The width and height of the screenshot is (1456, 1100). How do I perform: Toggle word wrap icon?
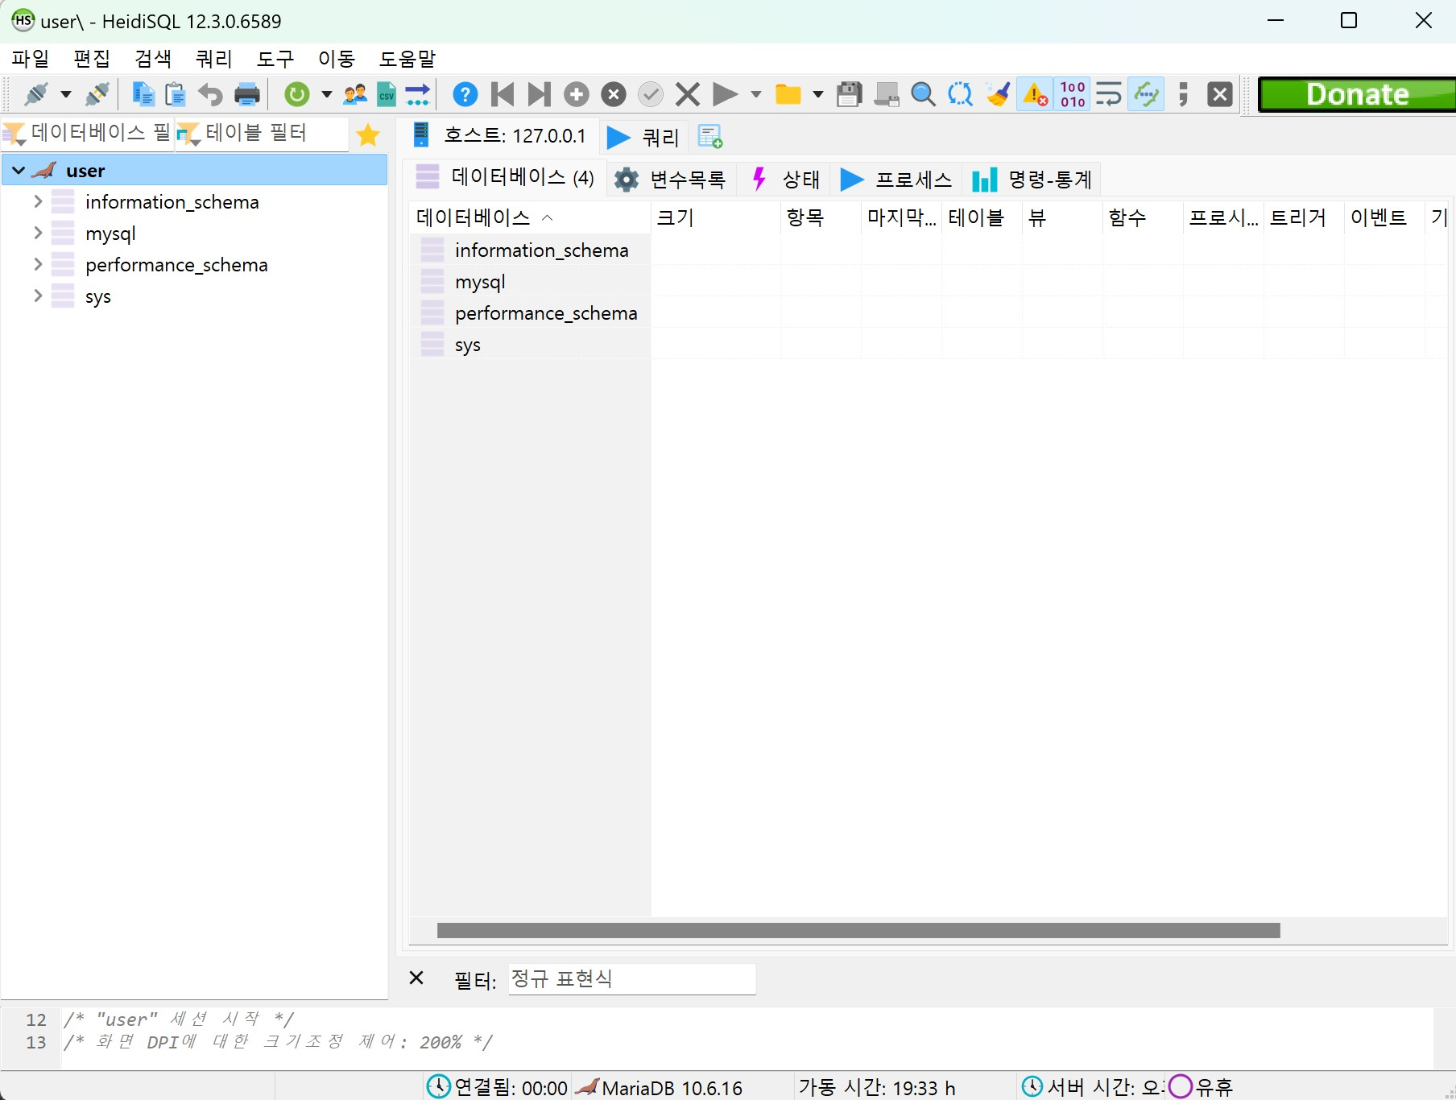coord(1109,94)
